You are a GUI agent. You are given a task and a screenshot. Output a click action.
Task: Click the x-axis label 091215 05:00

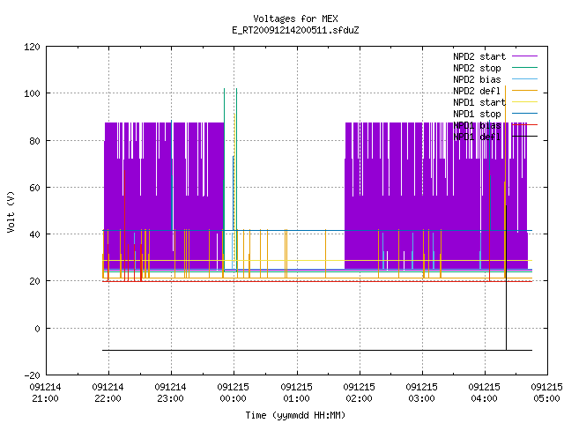pyautogui.click(x=546, y=393)
